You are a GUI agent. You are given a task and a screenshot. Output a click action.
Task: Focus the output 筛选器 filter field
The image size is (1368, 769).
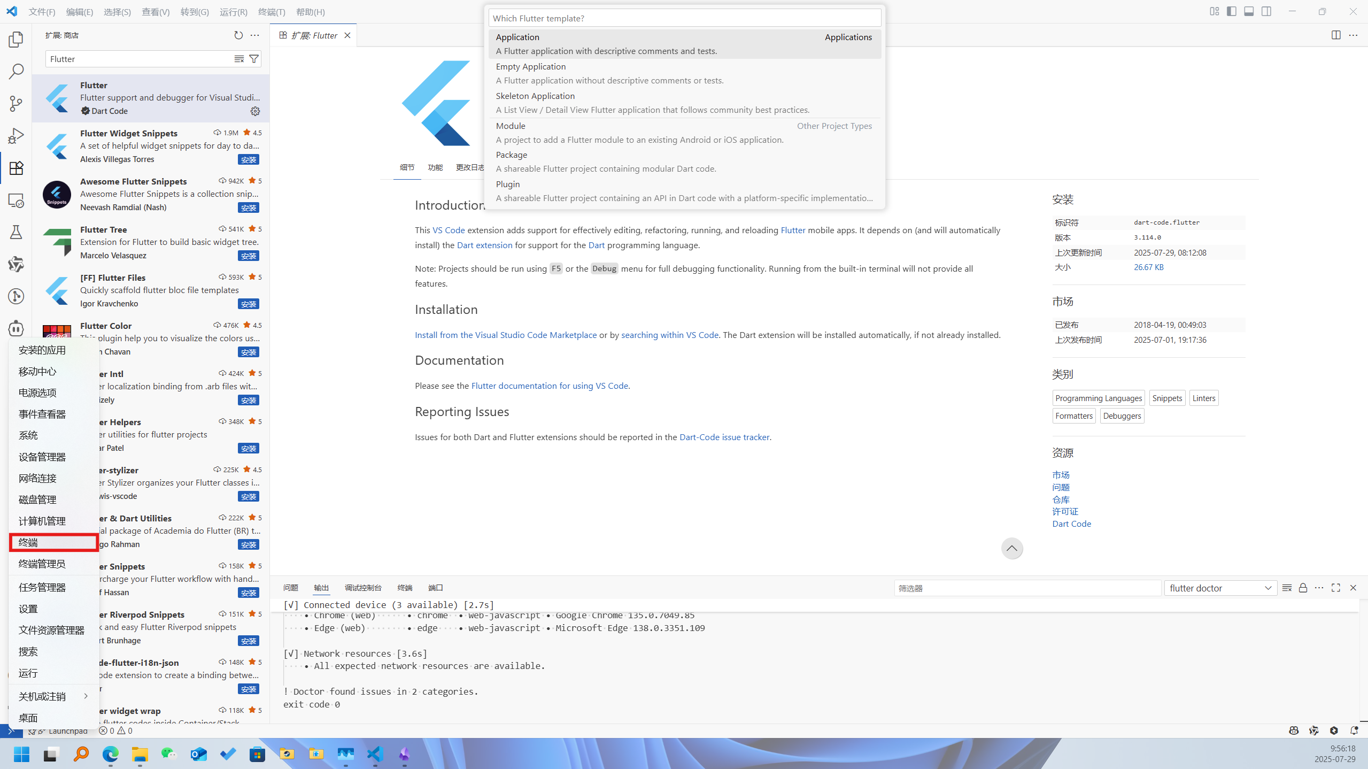[x=1027, y=588]
